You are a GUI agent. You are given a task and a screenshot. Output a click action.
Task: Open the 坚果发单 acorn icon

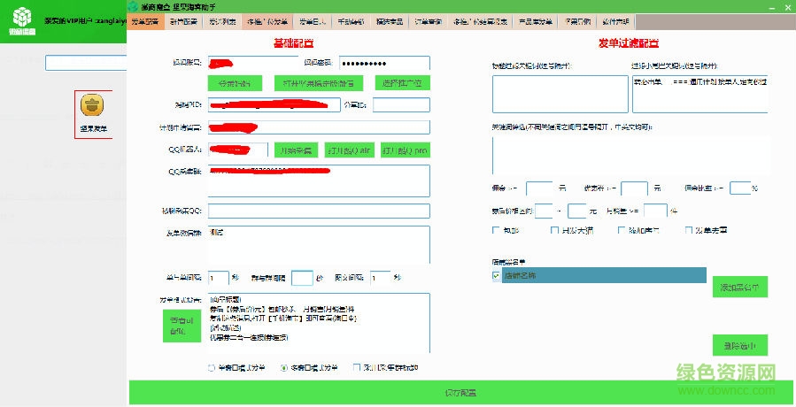[x=92, y=105]
